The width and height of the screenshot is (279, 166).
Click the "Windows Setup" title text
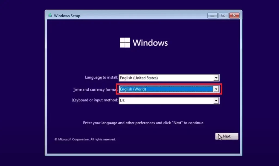(x=67, y=16)
